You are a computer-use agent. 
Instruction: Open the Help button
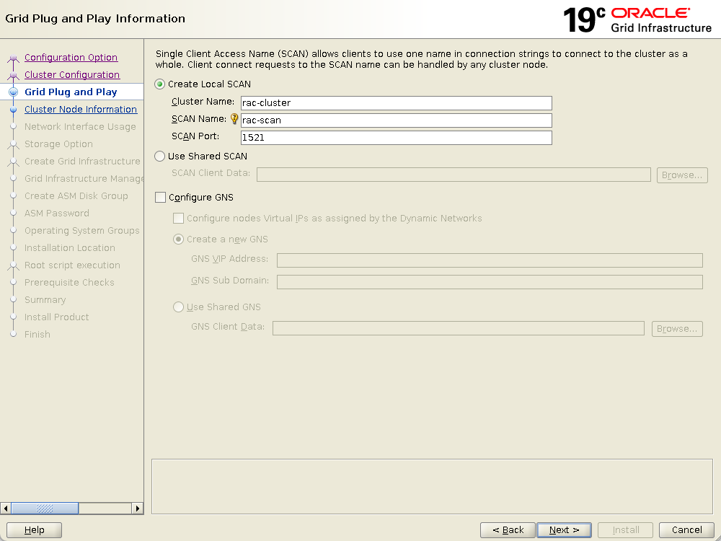coord(34,530)
